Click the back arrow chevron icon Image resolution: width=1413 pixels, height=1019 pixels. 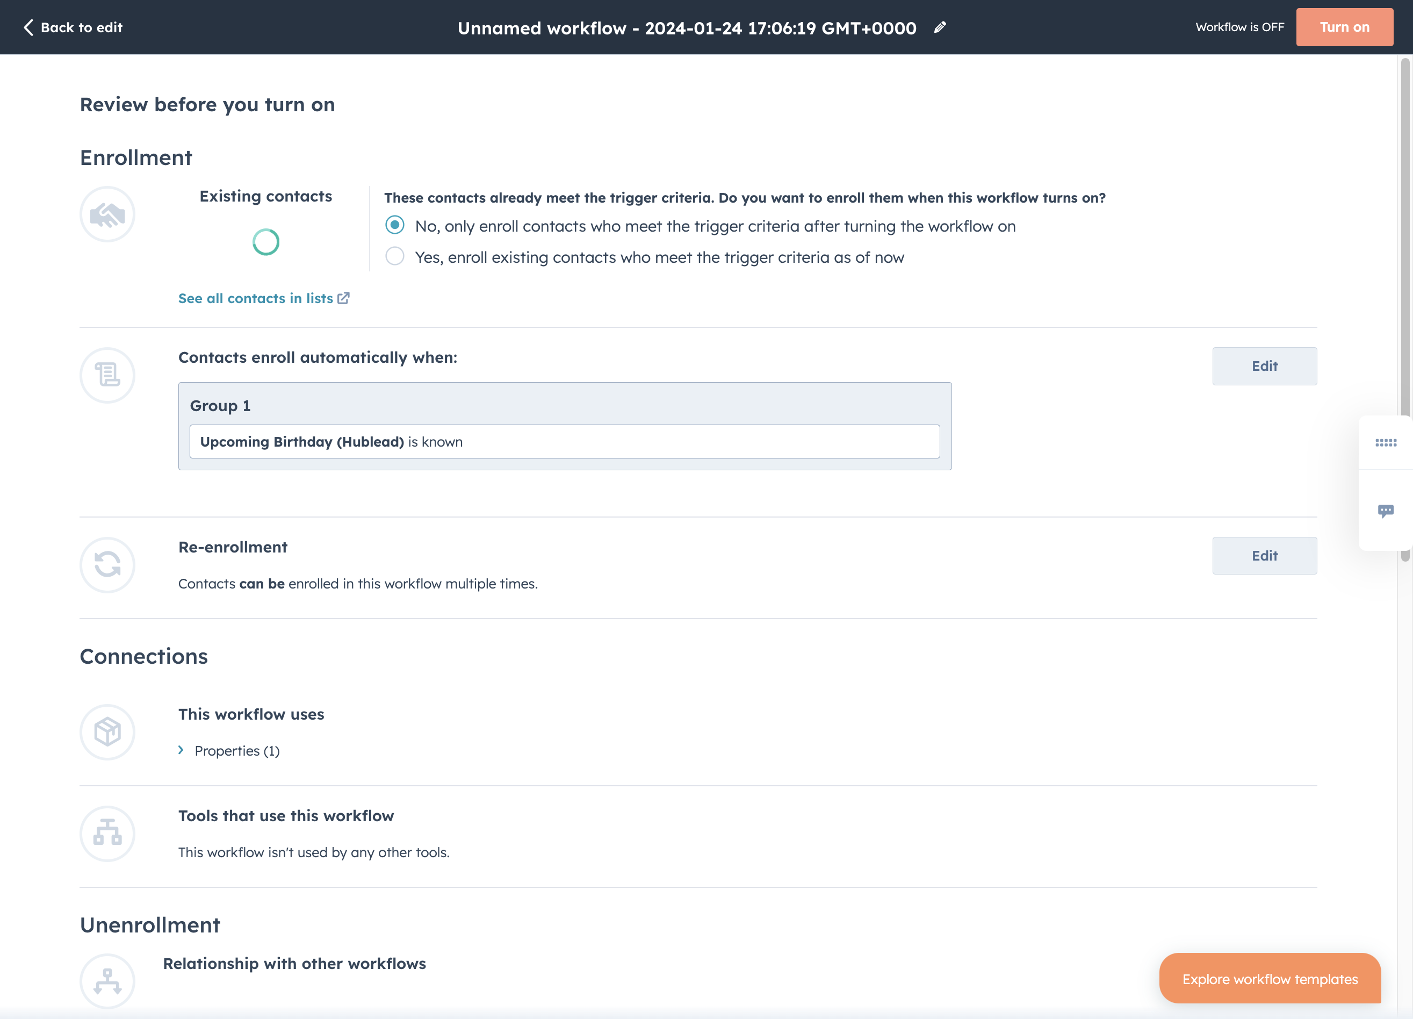pyautogui.click(x=28, y=27)
